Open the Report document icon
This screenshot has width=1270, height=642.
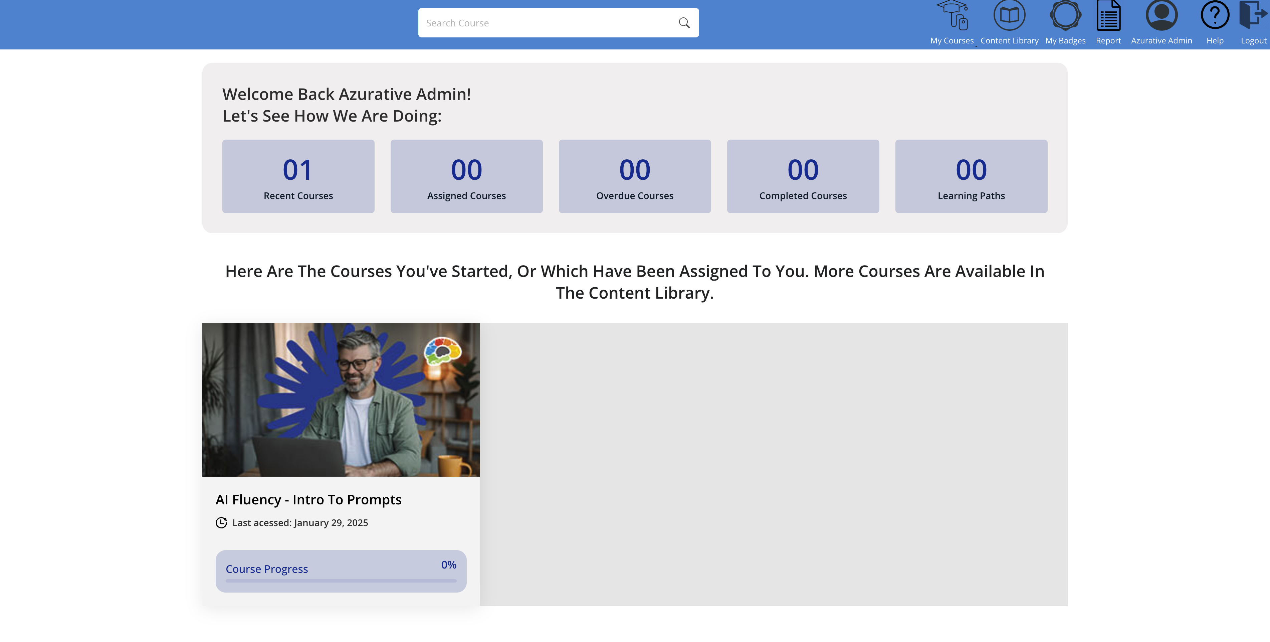(1108, 15)
